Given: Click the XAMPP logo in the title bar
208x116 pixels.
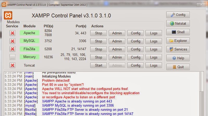Looking at the screenshot, I should (x=4, y=5).
